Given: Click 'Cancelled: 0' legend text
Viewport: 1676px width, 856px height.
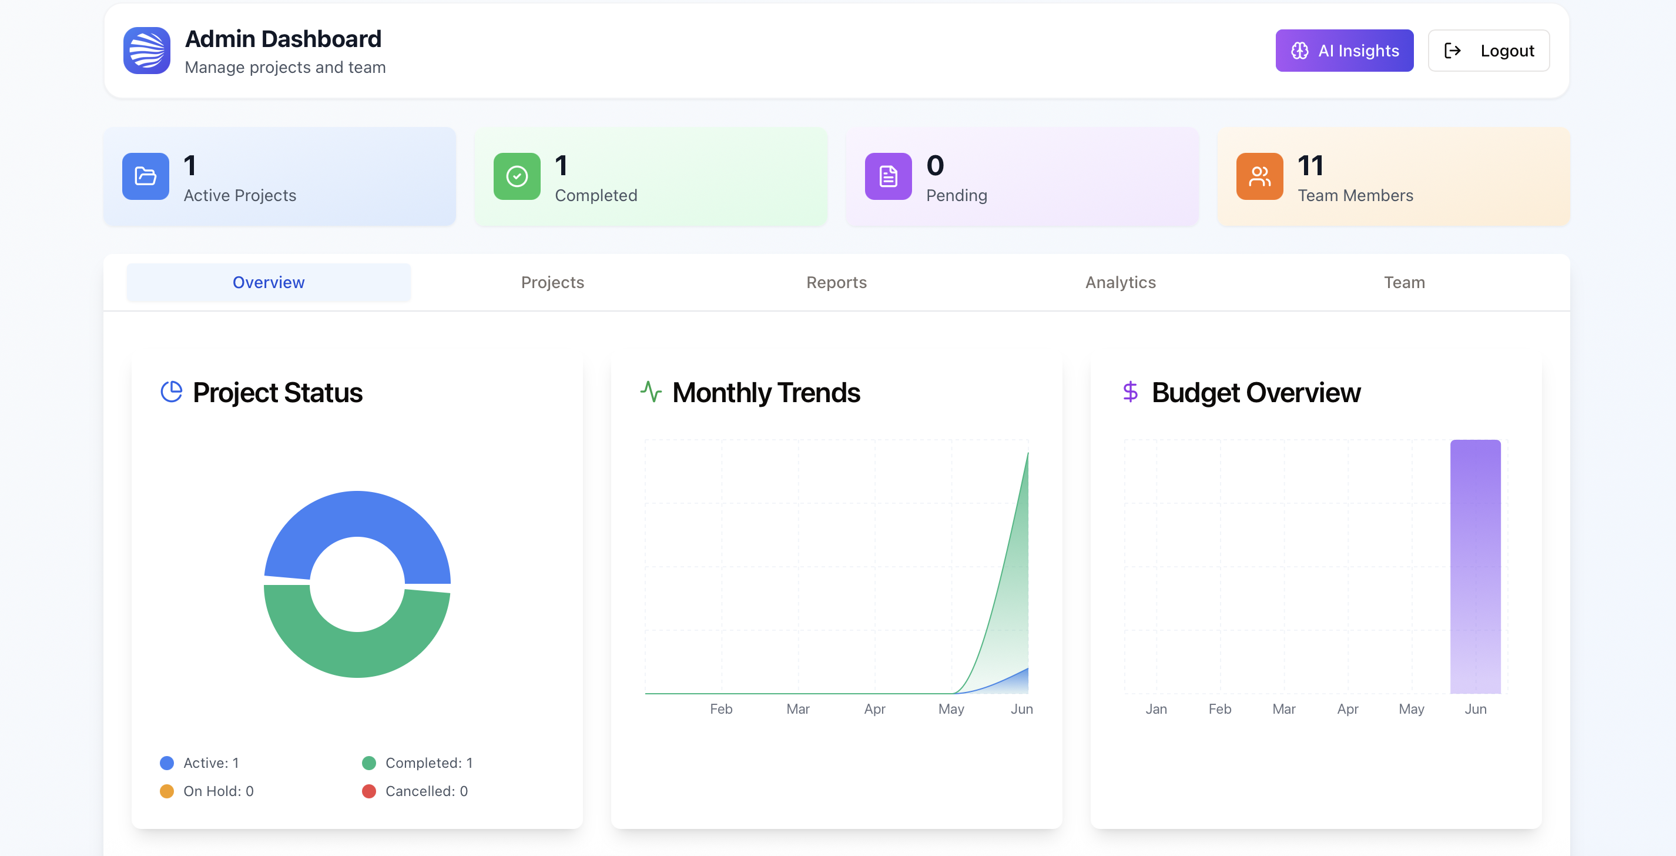Looking at the screenshot, I should (426, 791).
